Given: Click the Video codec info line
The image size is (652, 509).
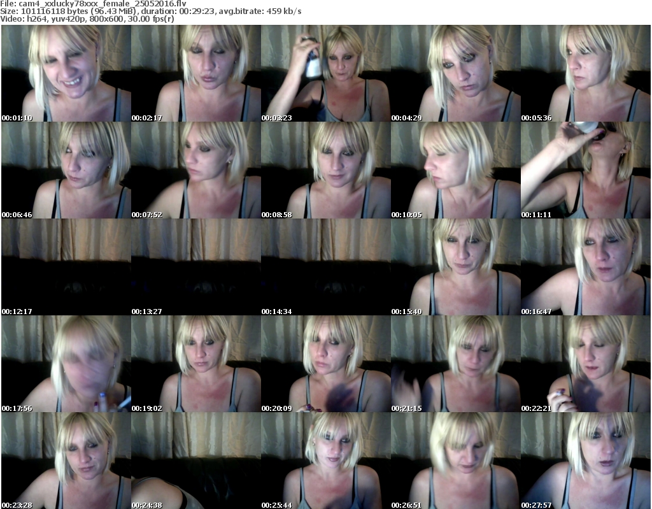Looking at the screenshot, I should point(87,19).
